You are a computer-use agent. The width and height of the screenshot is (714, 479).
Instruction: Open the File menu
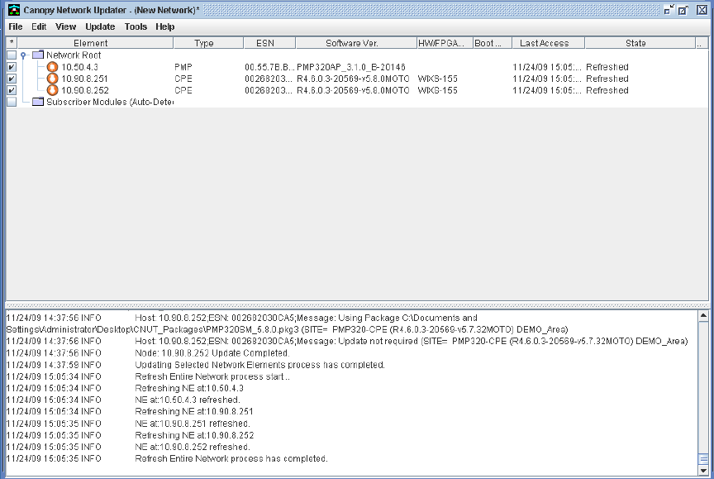point(16,26)
